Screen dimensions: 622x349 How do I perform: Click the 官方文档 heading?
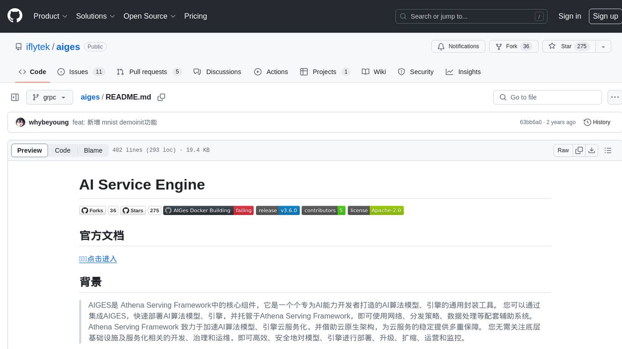click(102, 236)
